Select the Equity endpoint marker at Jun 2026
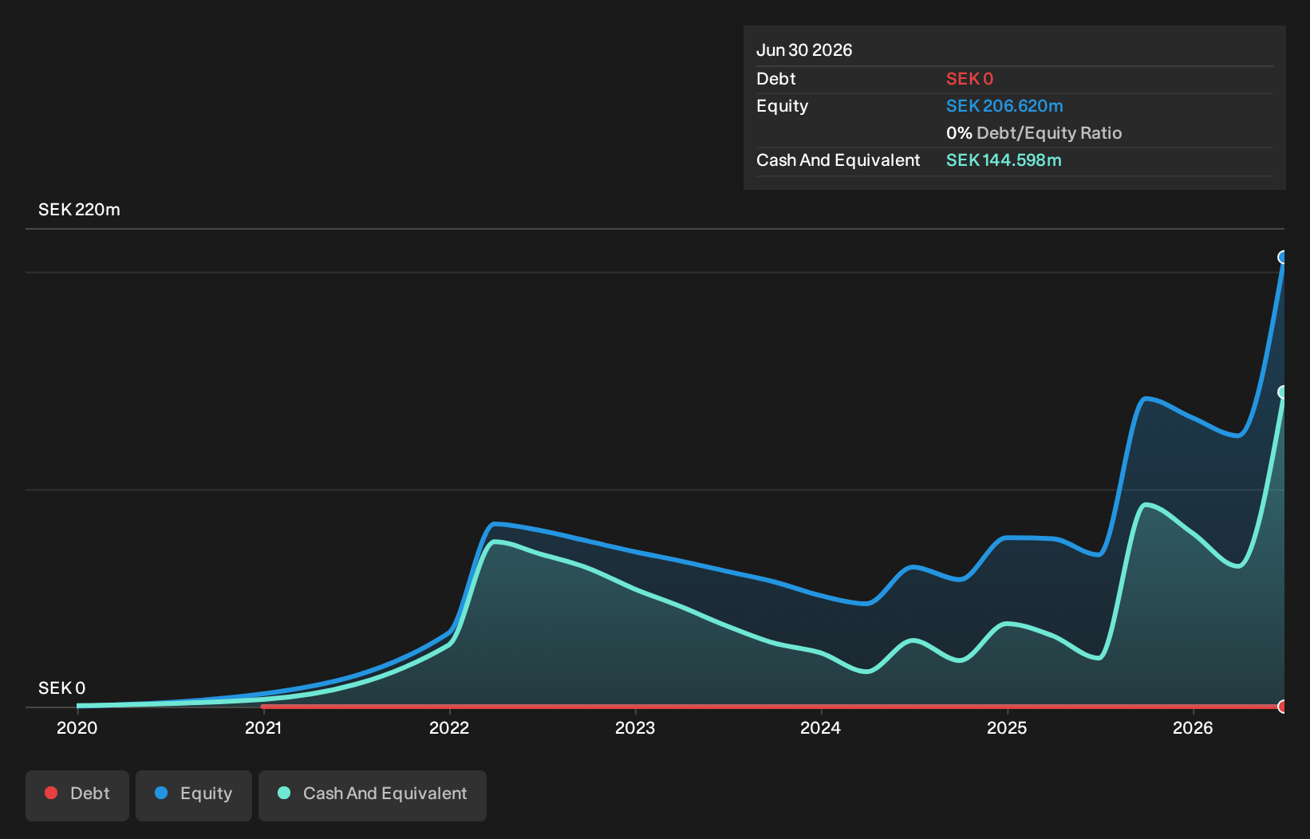 point(1283,257)
